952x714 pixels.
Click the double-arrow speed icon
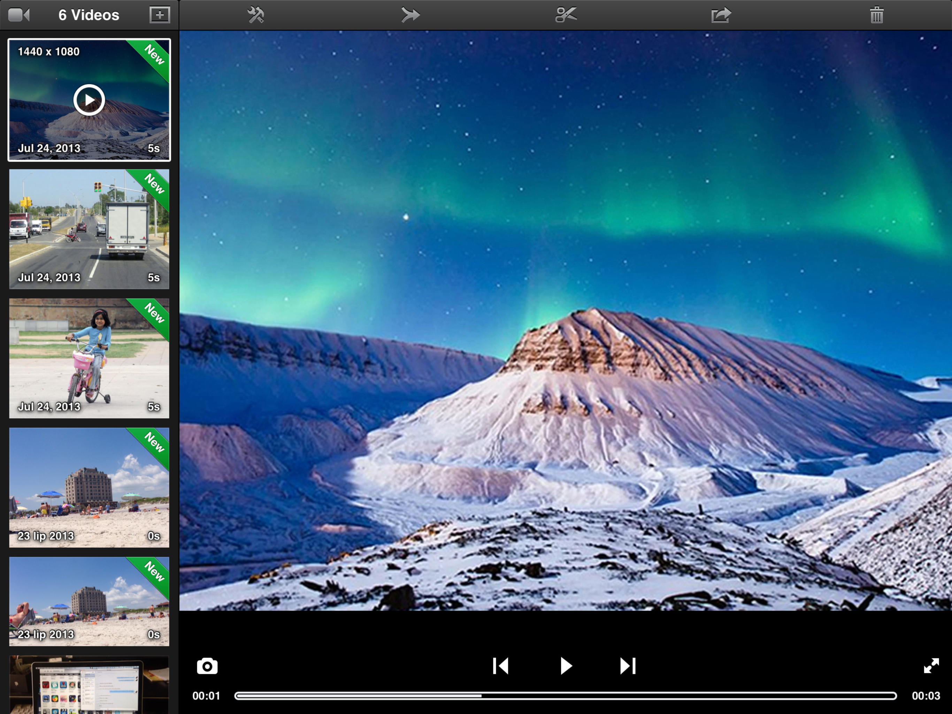[x=410, y=15]
